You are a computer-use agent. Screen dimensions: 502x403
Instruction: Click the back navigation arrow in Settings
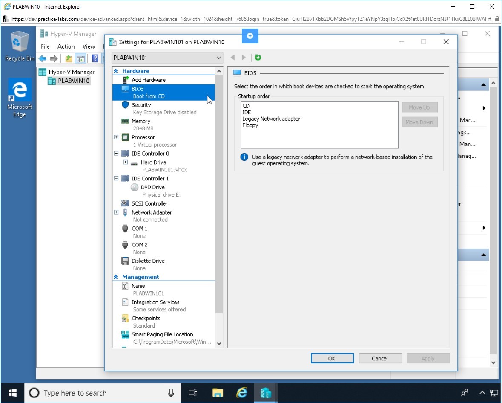click(233, 58)
